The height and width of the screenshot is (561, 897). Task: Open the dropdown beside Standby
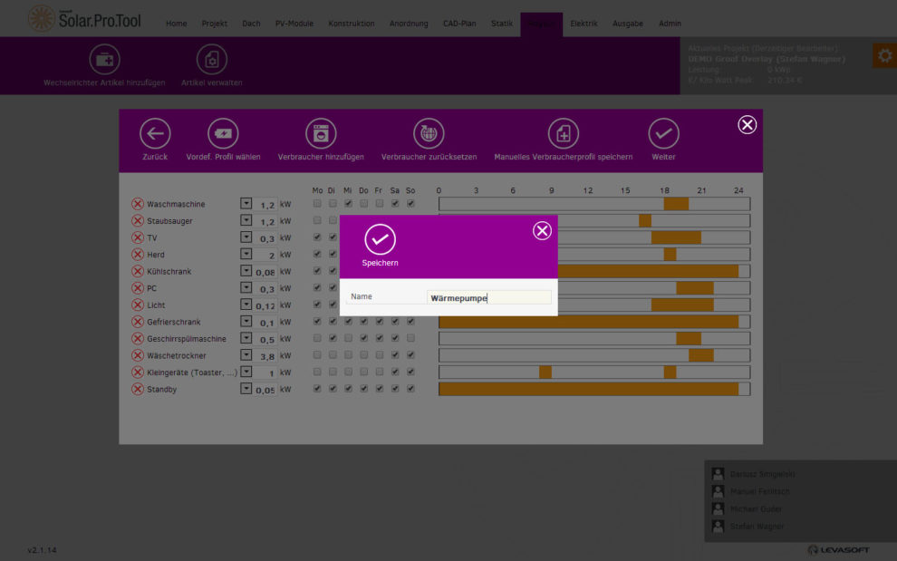[x=246, y=389]
